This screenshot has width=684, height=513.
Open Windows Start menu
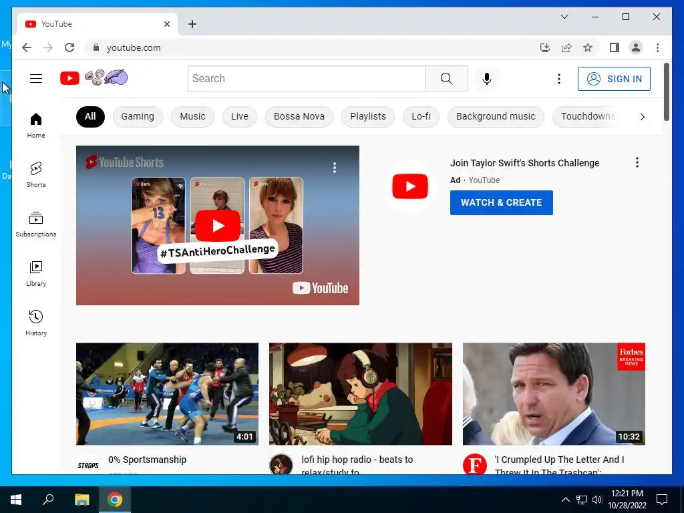[16, 500]
